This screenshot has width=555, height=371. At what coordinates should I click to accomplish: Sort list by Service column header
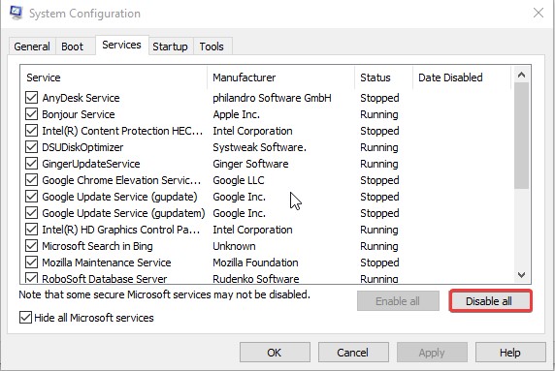(114, 77)
